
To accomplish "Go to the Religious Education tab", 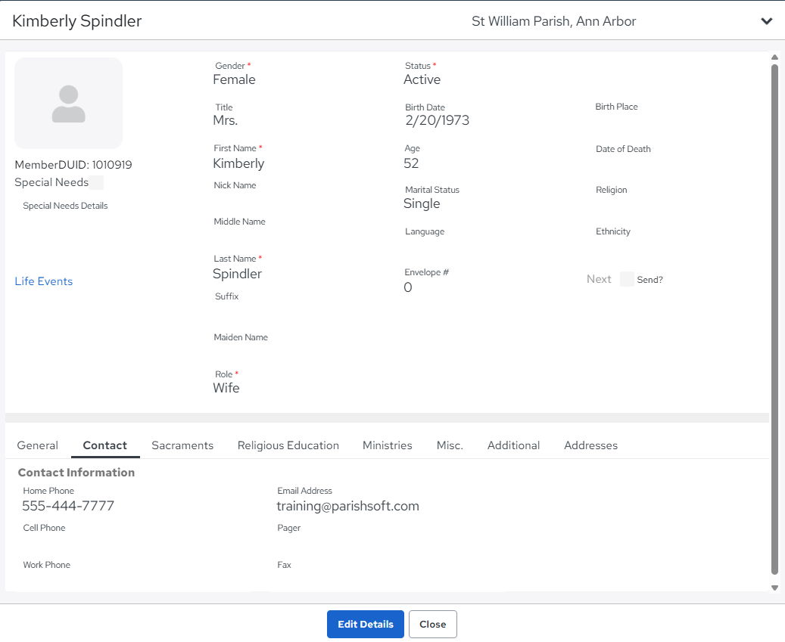I will 288,445.
